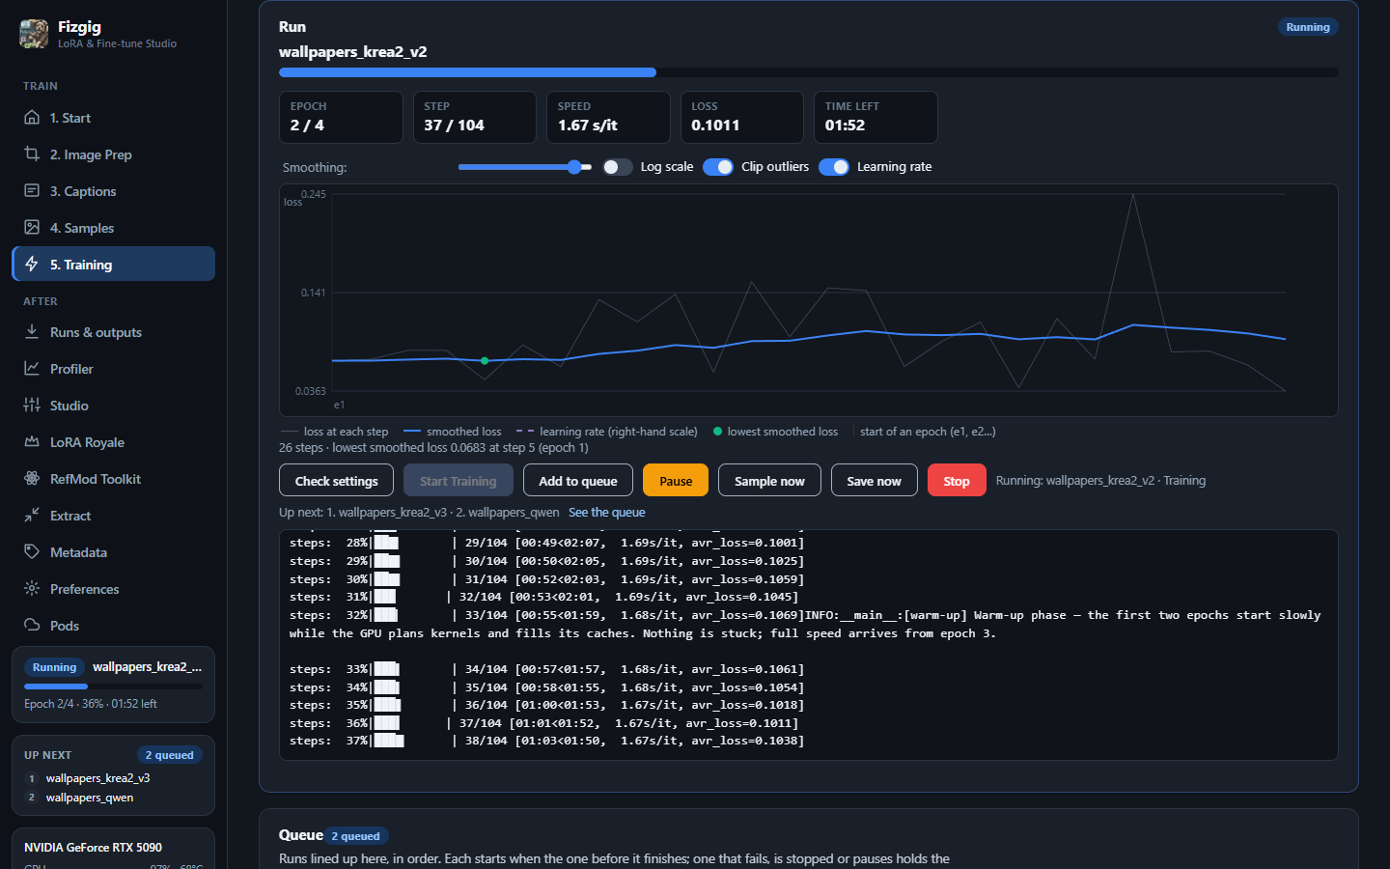
Task: Click the Start home icon
Action: 32,118
